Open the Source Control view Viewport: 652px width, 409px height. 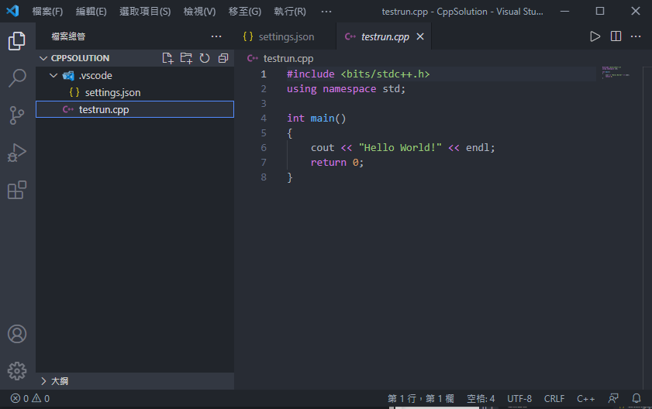click(x=17, y=115)
